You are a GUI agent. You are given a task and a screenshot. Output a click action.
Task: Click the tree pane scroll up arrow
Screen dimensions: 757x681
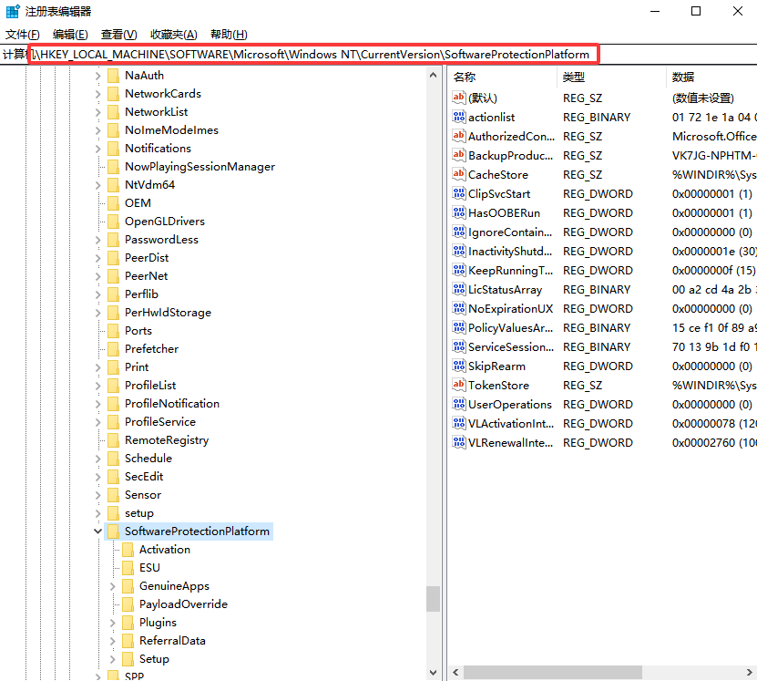(433, 75)
